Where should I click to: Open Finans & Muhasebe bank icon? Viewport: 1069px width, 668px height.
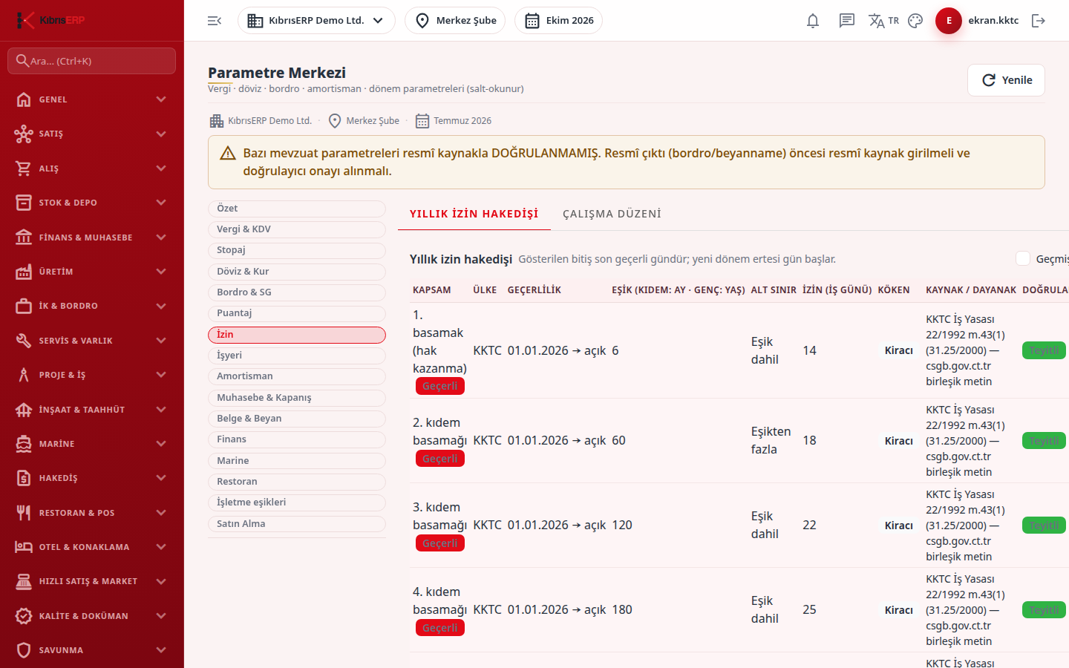[24, 238]
